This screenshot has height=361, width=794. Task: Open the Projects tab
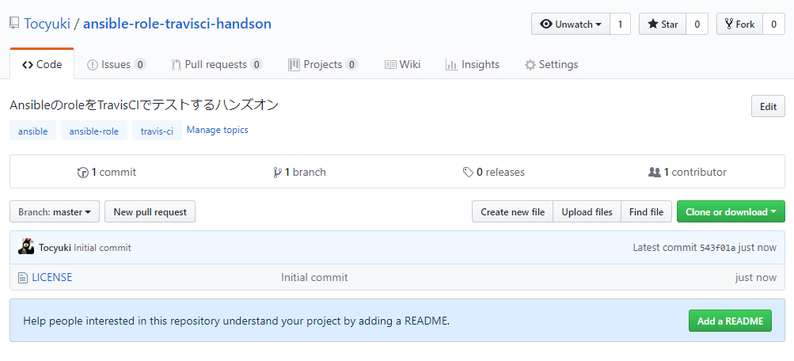click(323, 64)
